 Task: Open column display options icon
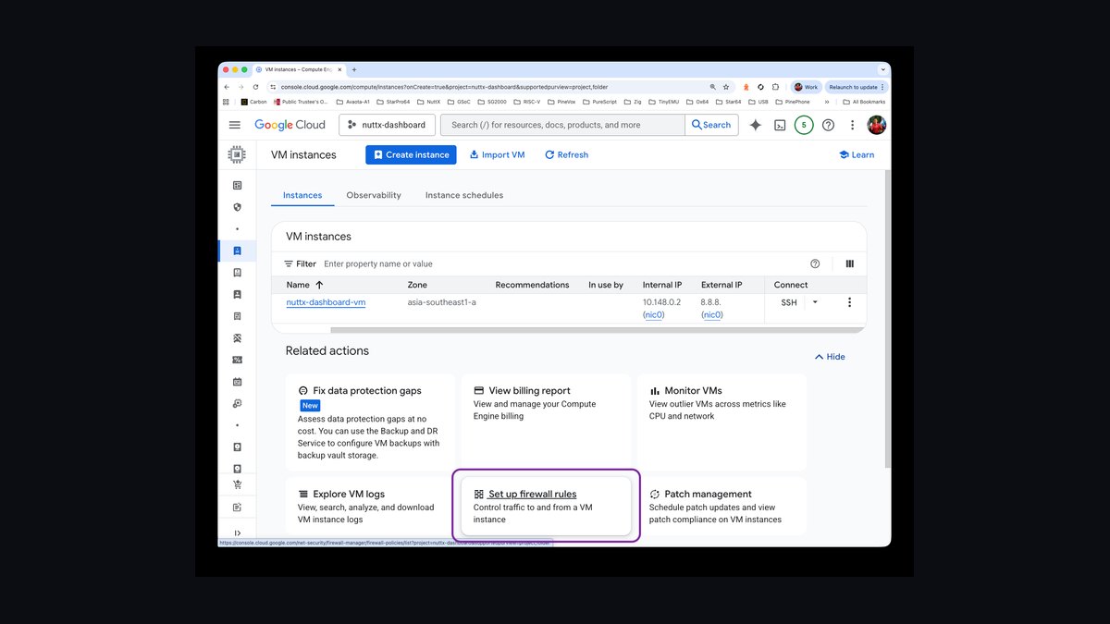tap(849, 263)
